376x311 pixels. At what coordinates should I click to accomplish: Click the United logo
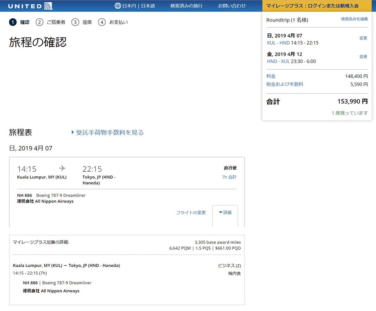(30, 6)
